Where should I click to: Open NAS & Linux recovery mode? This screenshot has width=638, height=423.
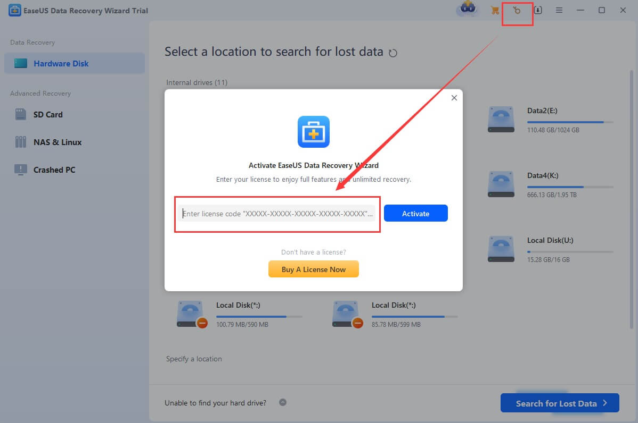point(58,142)
